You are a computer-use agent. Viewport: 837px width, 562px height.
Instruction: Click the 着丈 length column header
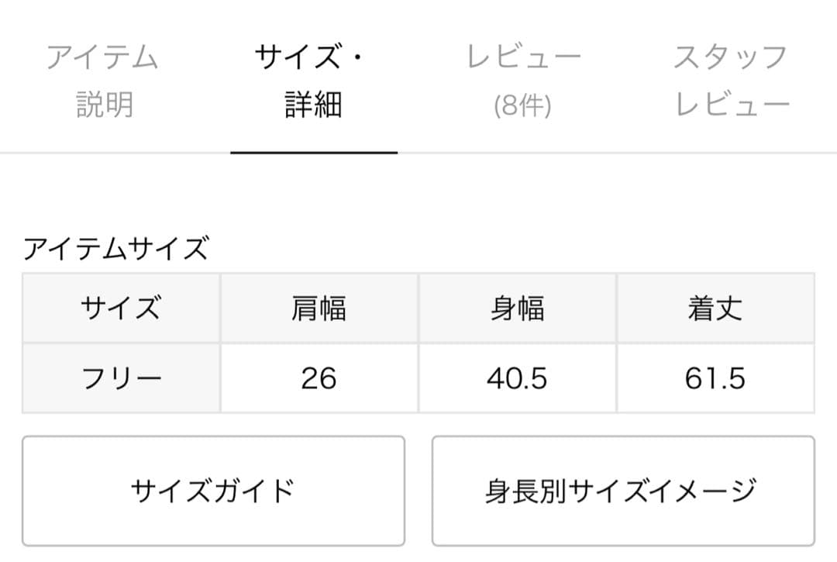coord(717,308)
